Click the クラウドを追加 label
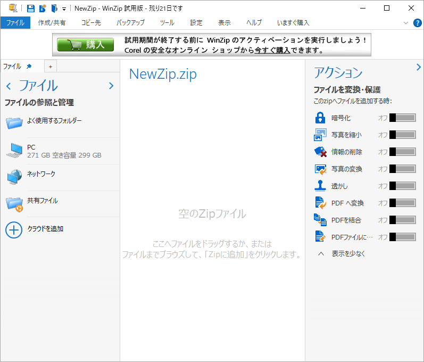The width and height of the screenshot is (424, 362). pyautogui.click(x=45, y=228)
